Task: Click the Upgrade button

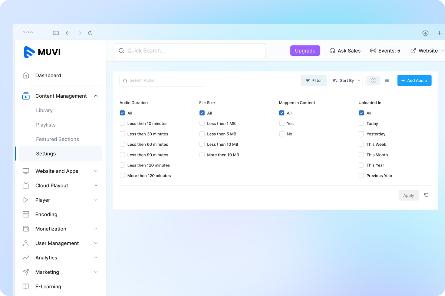Action: 305,50
